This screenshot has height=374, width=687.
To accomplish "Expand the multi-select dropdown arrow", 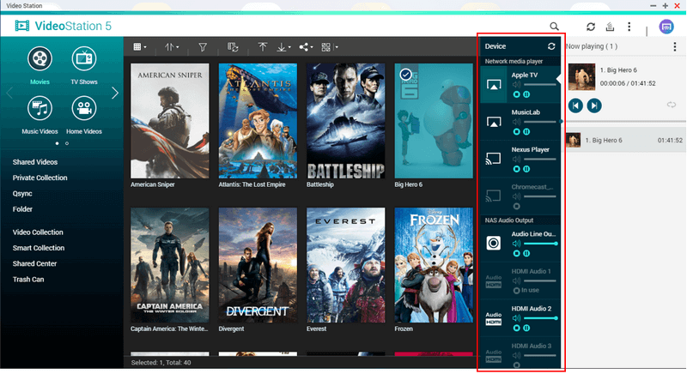I will tap(337, 47).
